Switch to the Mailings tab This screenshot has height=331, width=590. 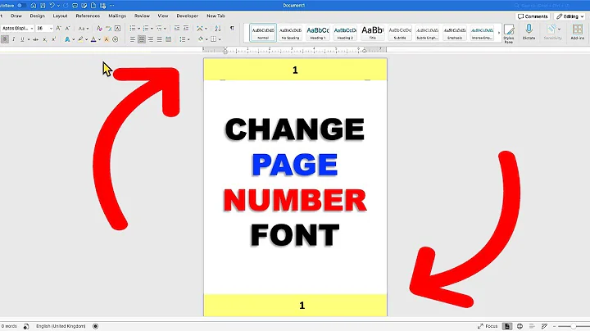tap(117, 16)
